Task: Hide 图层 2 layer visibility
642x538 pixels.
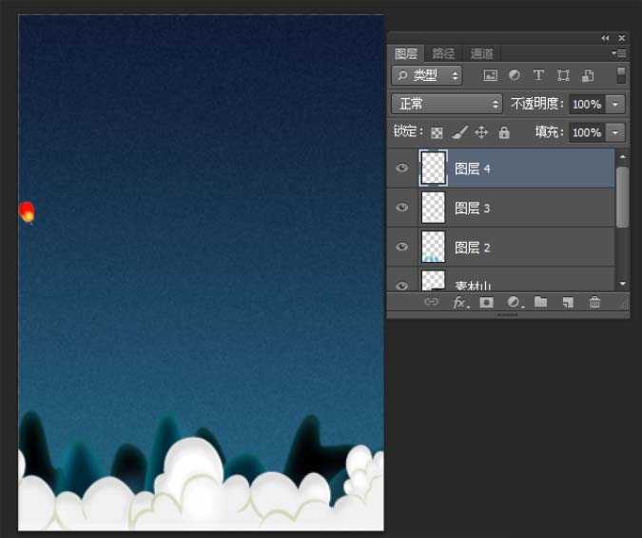Action: (x=402, y=247)
